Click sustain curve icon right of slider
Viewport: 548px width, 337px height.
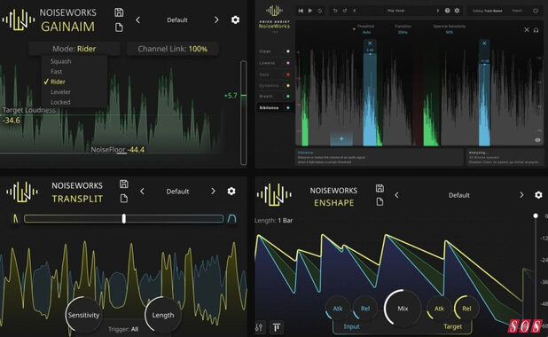tap(231, 219)
